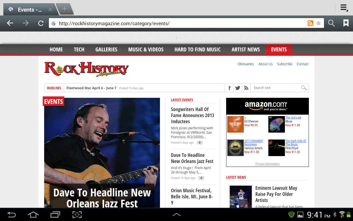Open The Dark Side Of The Moon thumbnail
The width and height of the screenshot is (353, 221).
(x=277, y=148)
